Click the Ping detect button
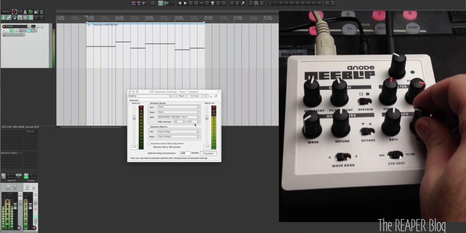The height and width of the screenshot is (233, 466). point(208,153)
